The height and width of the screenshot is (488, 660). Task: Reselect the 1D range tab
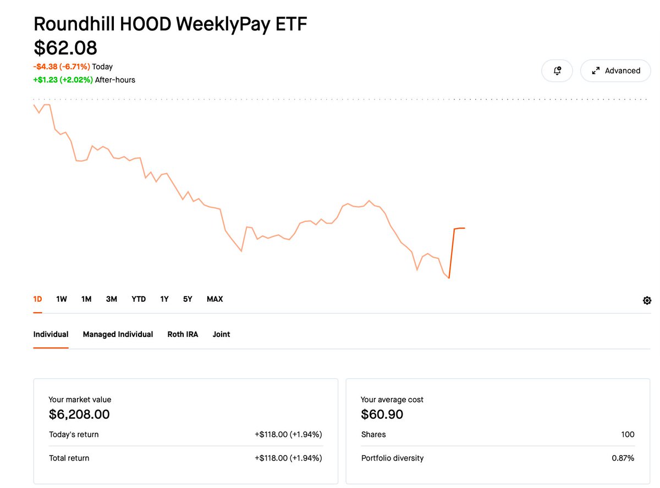(37, 299)
